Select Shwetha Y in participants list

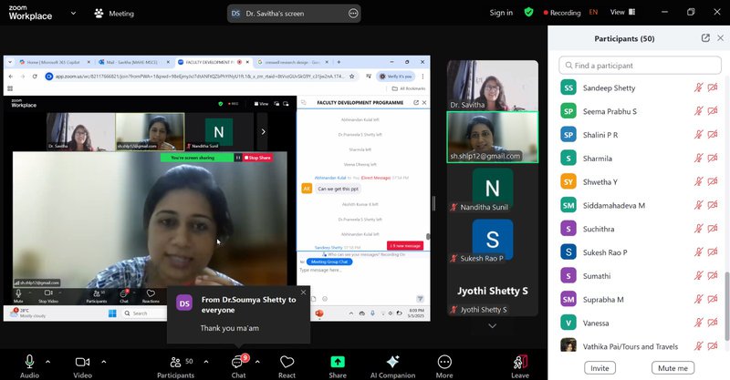[x=641, y=181]
